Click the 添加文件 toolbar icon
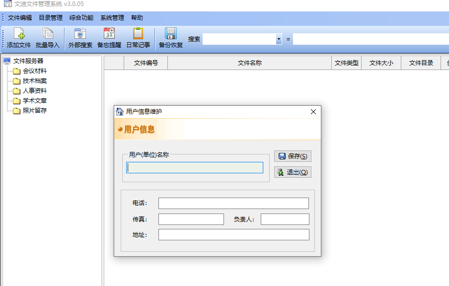Viewport: 449px width, 286px height. pyautogui.click(x=19, y=33)
